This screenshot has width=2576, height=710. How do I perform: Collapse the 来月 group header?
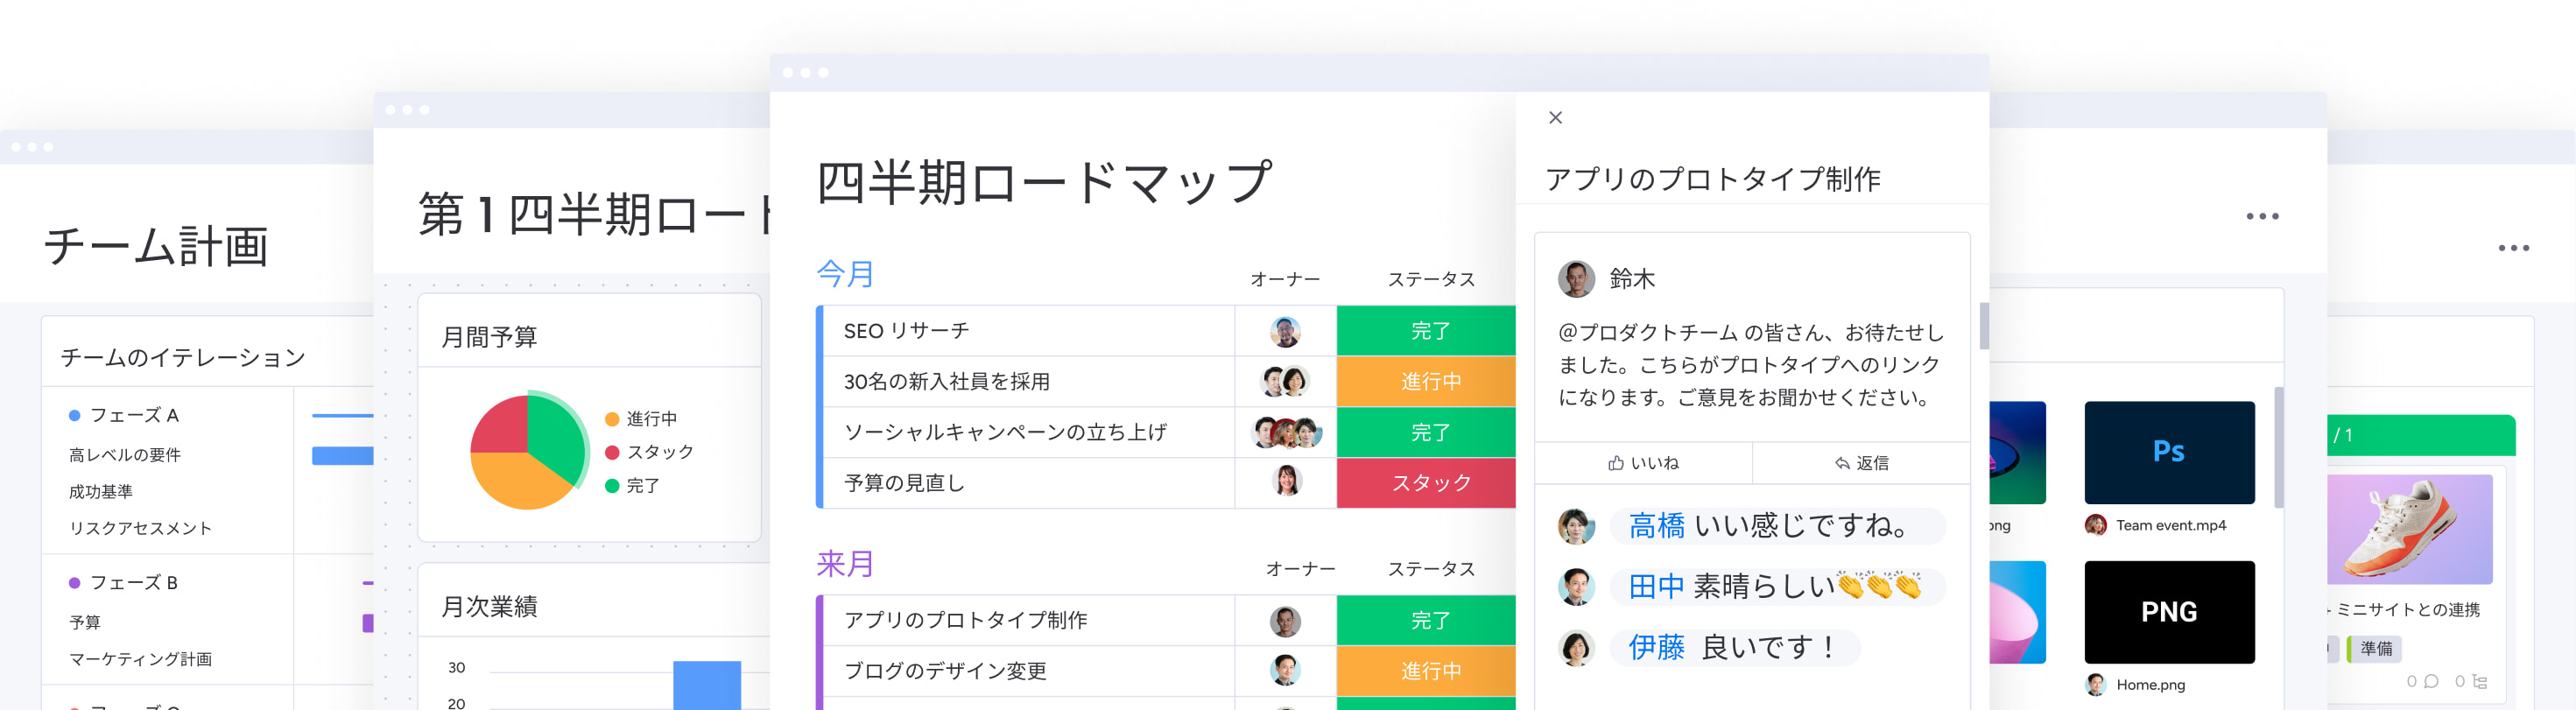[845, 564]
